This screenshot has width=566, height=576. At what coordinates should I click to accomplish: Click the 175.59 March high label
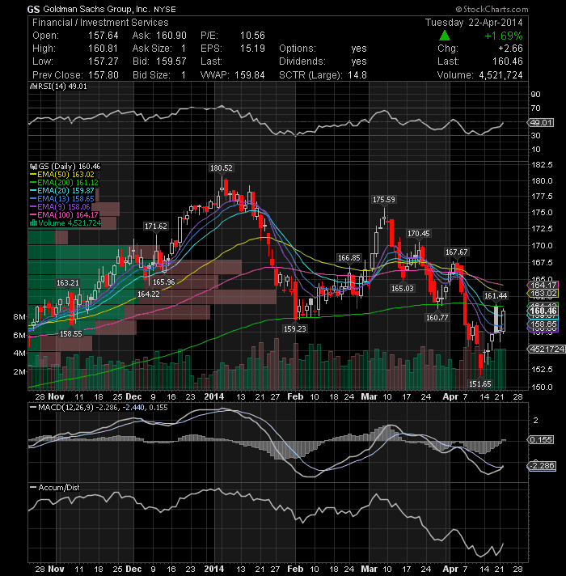(384, 200)
